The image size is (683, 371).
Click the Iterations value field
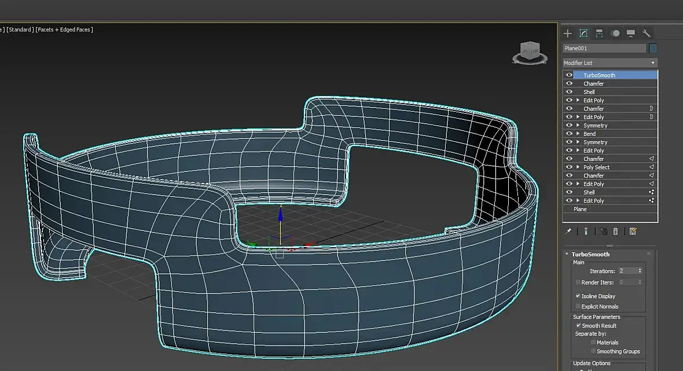pos(627,271)
